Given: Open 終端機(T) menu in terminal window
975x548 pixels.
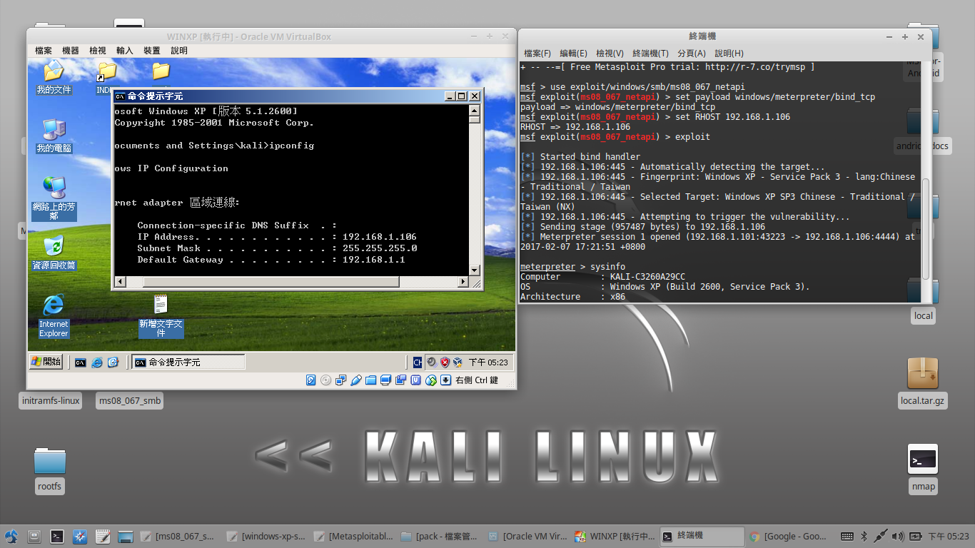Looking at the screenshot, I should 650,54.
